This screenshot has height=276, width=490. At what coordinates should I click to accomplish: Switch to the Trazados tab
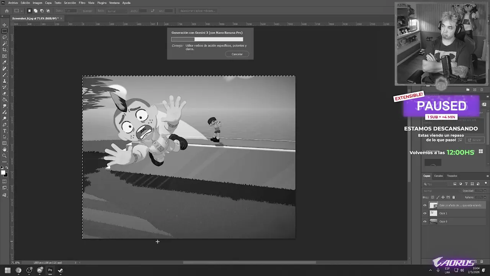[452, 176]
